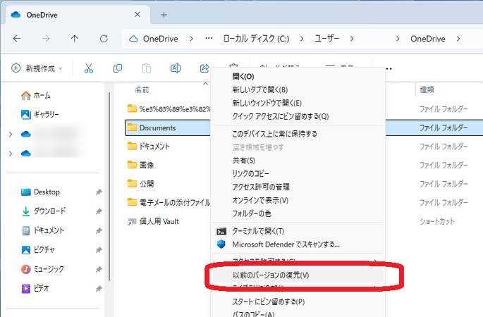The image size is (483, 317).
Task: Open ホーム in the sidebar
Action: (35, 95)
